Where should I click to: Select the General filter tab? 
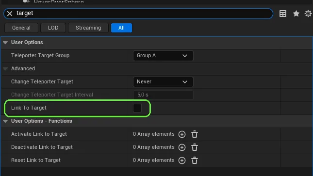[21, 28]
